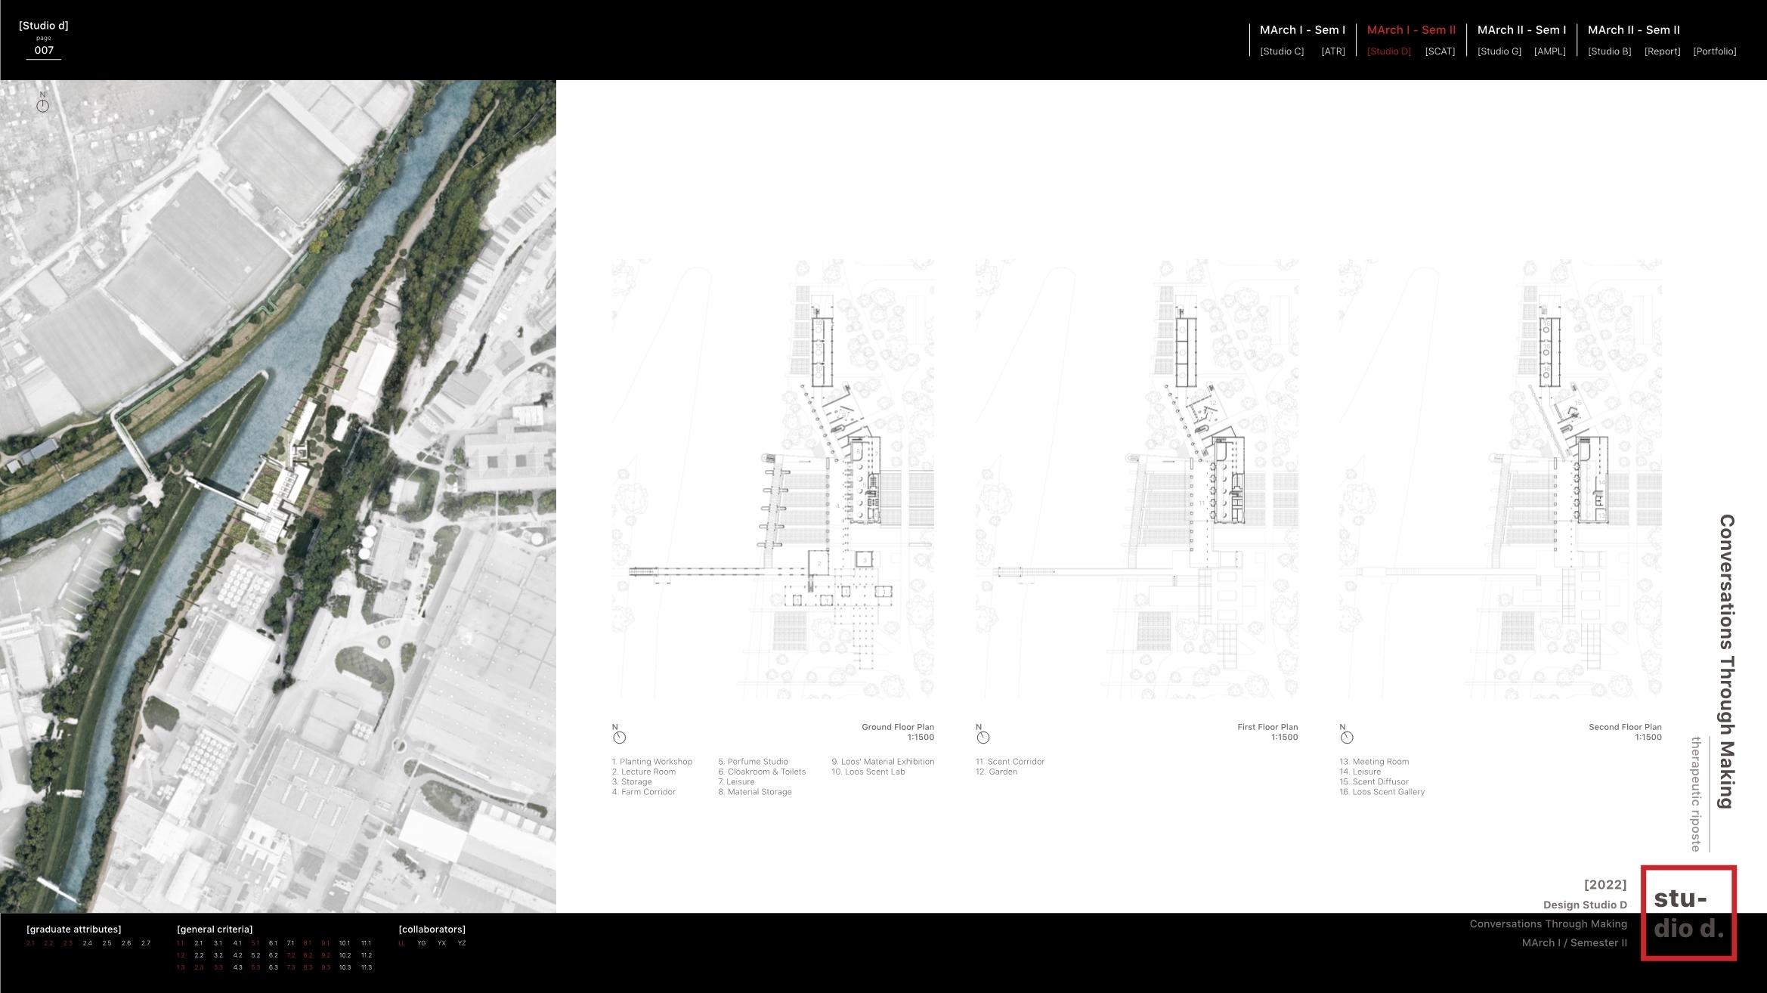This screenshot has width=1767, height=993.
Task: Open [Studio G] link
Action: pyautogui.click(x=1499, y=51)
